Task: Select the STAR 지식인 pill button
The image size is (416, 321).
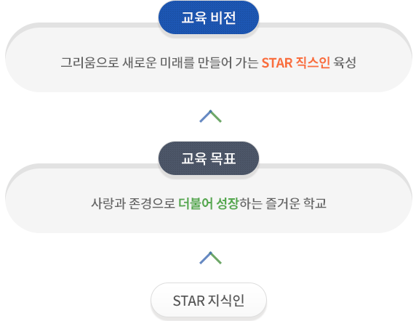Action: 209,300
